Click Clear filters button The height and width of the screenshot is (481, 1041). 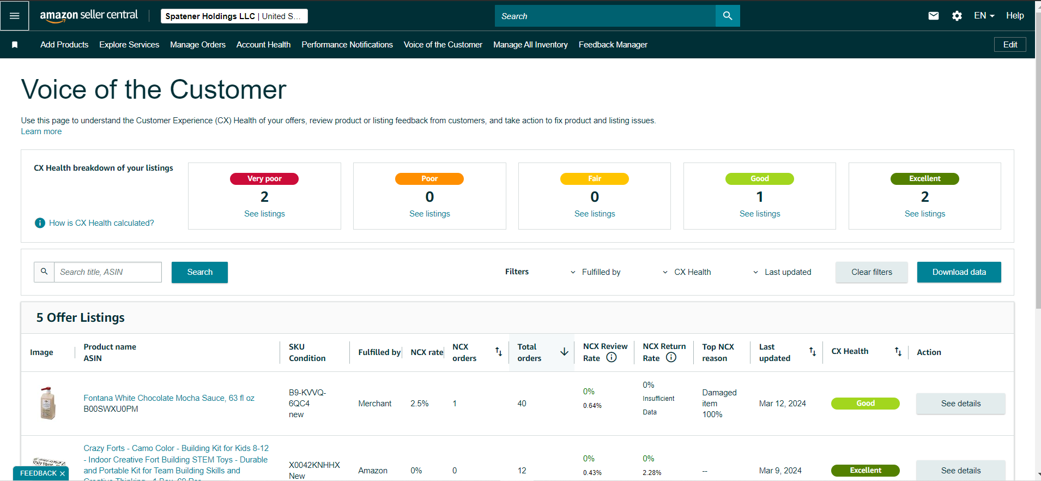coord(871,272)
